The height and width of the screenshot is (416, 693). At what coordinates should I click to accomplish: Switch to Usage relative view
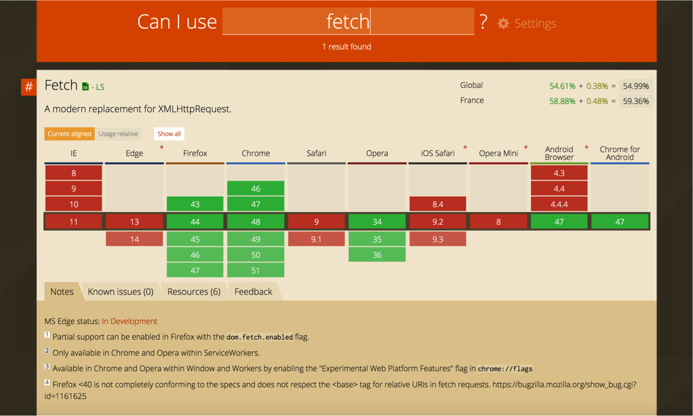(118, 134)
